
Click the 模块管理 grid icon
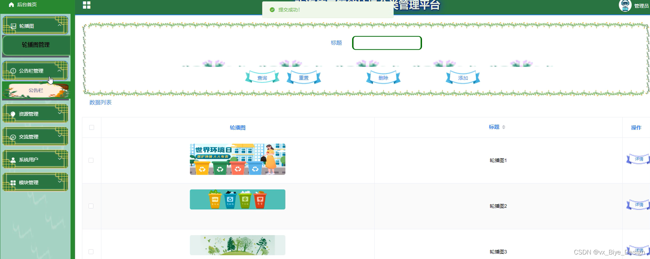point(13,182)
